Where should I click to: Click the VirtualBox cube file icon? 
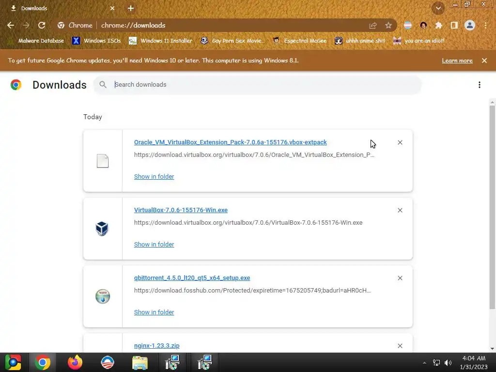click(x=102, y=229)
